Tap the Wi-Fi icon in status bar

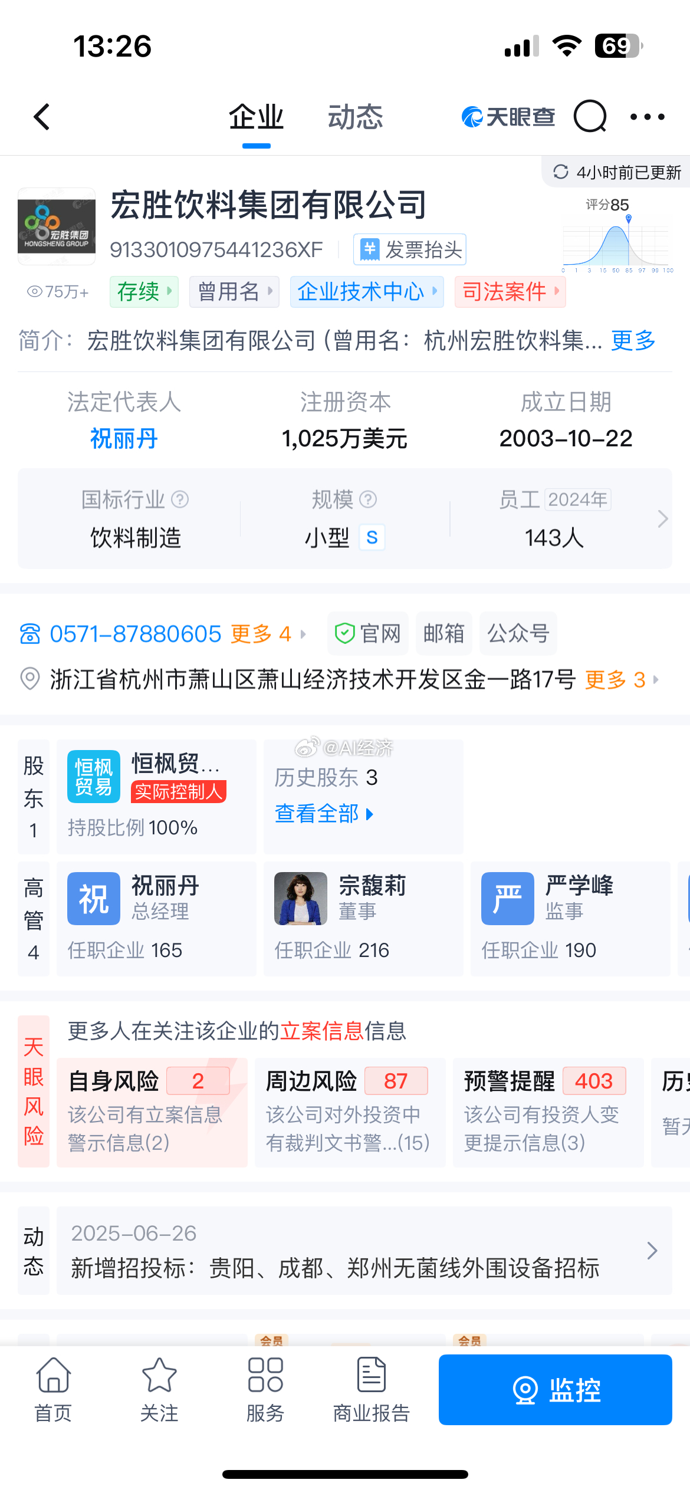coord(567,46)
